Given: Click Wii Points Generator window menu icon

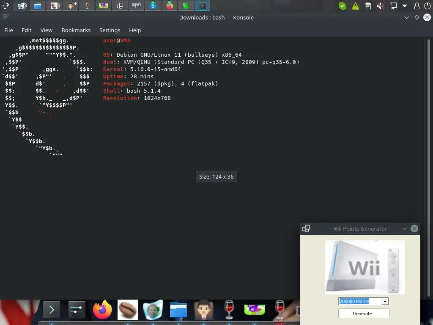Looking at the screenshot, I should click(x=306, y=229).
